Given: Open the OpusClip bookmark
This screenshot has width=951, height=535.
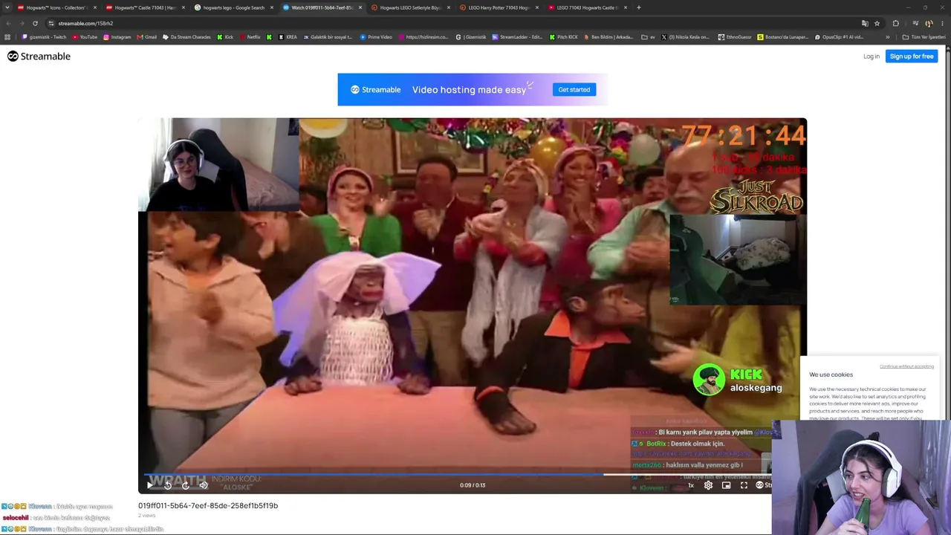Looking at the screenshot, I should pyautogui.click(x=838, y=37).
